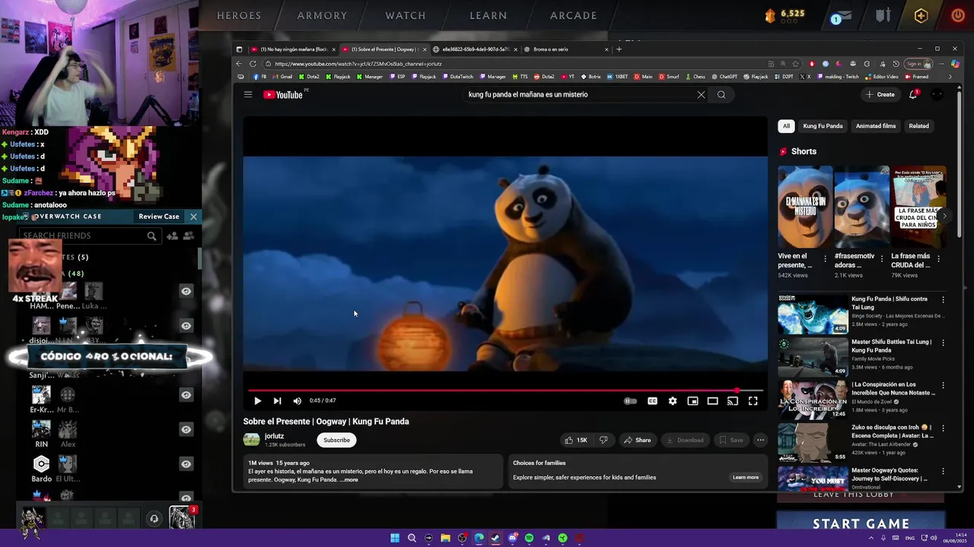Click Dota START GAME button

[x=861, y=523]
